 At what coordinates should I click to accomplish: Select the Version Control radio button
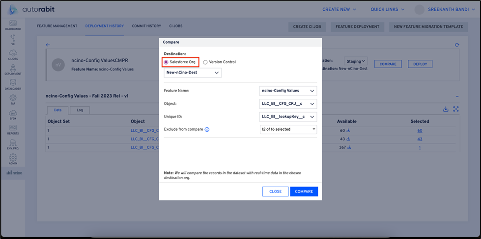click(205, 62)
